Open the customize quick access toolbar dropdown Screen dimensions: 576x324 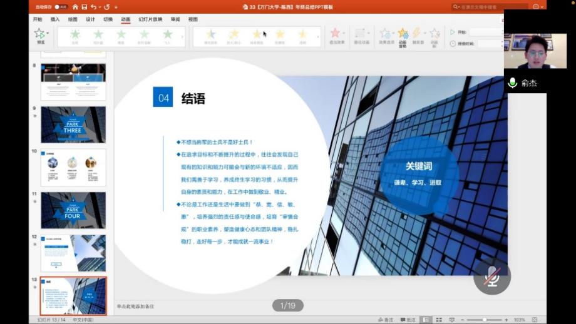point(116,7)
